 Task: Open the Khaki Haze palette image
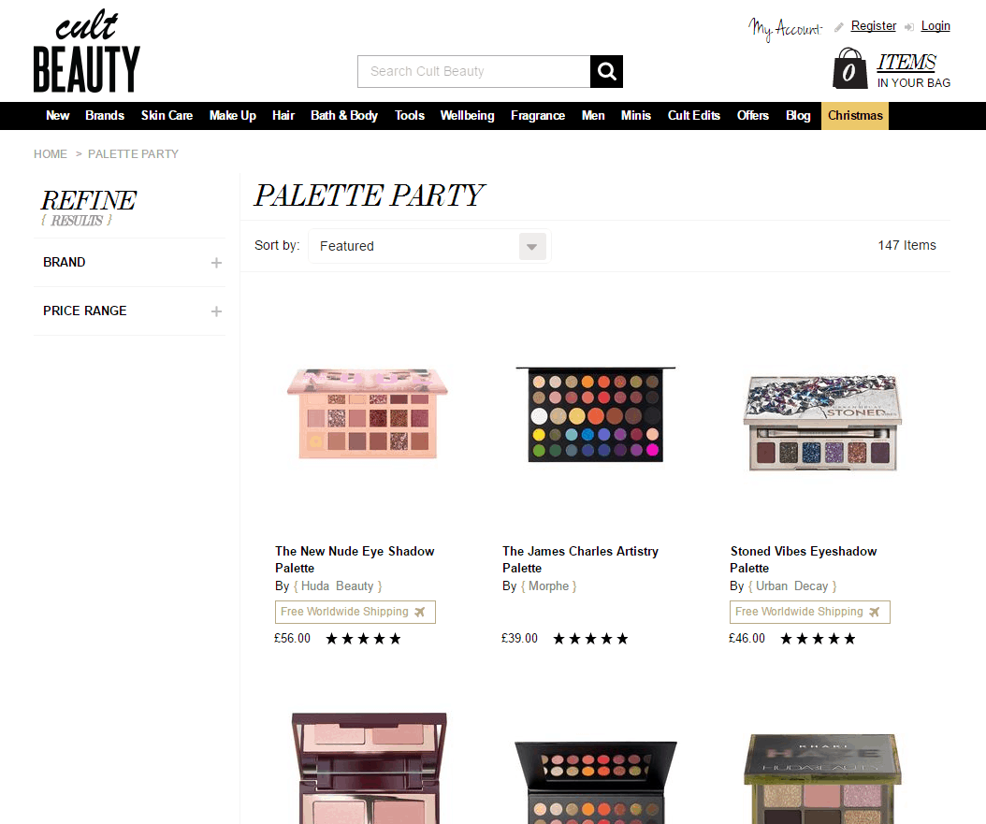tap(822, 779)
